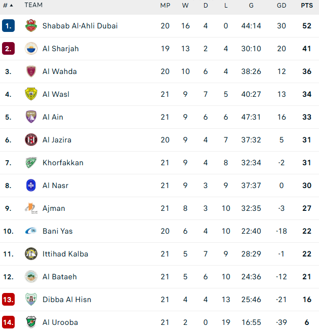This screenshot has width=319, height=332.
Task: Click the Ajman team logo
Action: coord(31,208)
